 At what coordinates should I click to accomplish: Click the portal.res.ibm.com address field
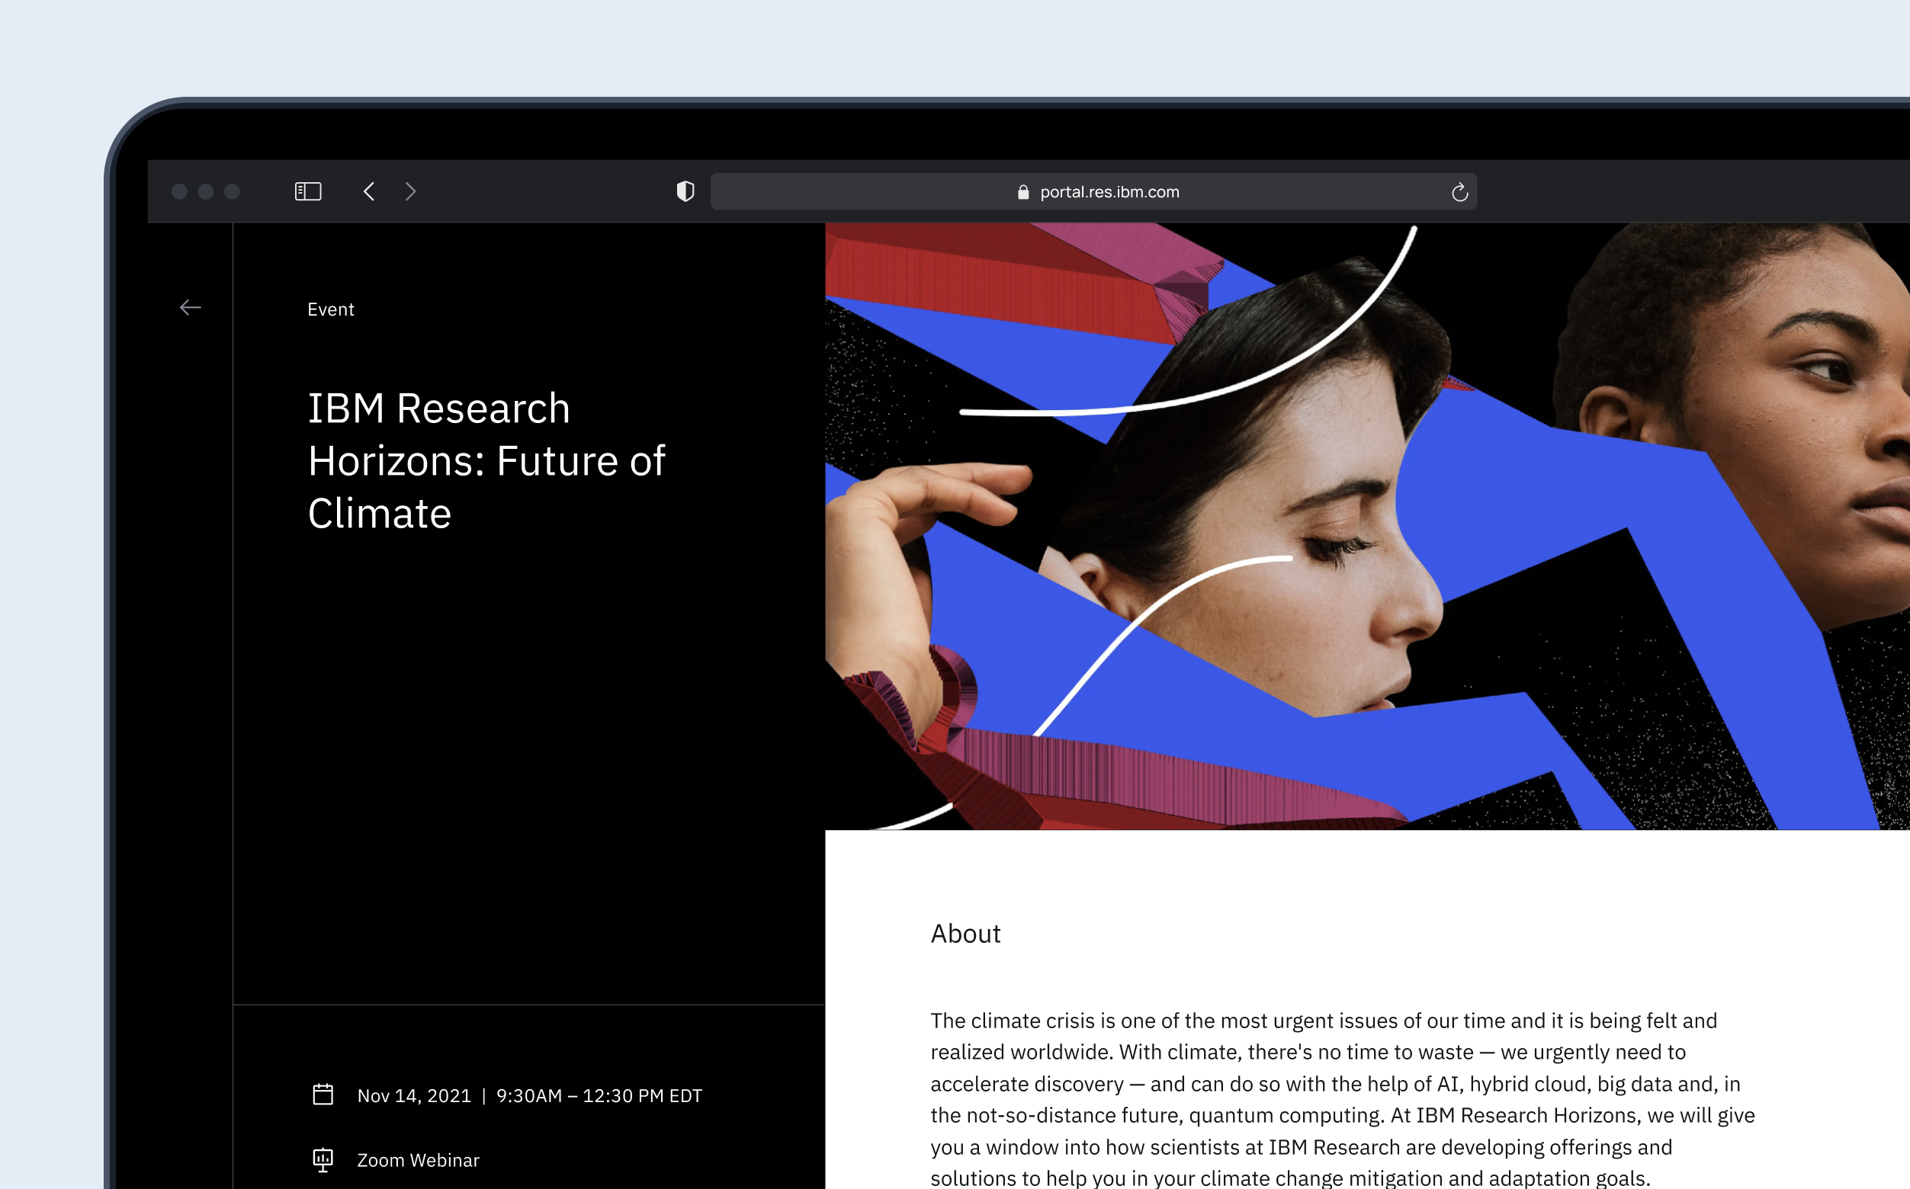pyautogui.click(x=1093, y=191)
